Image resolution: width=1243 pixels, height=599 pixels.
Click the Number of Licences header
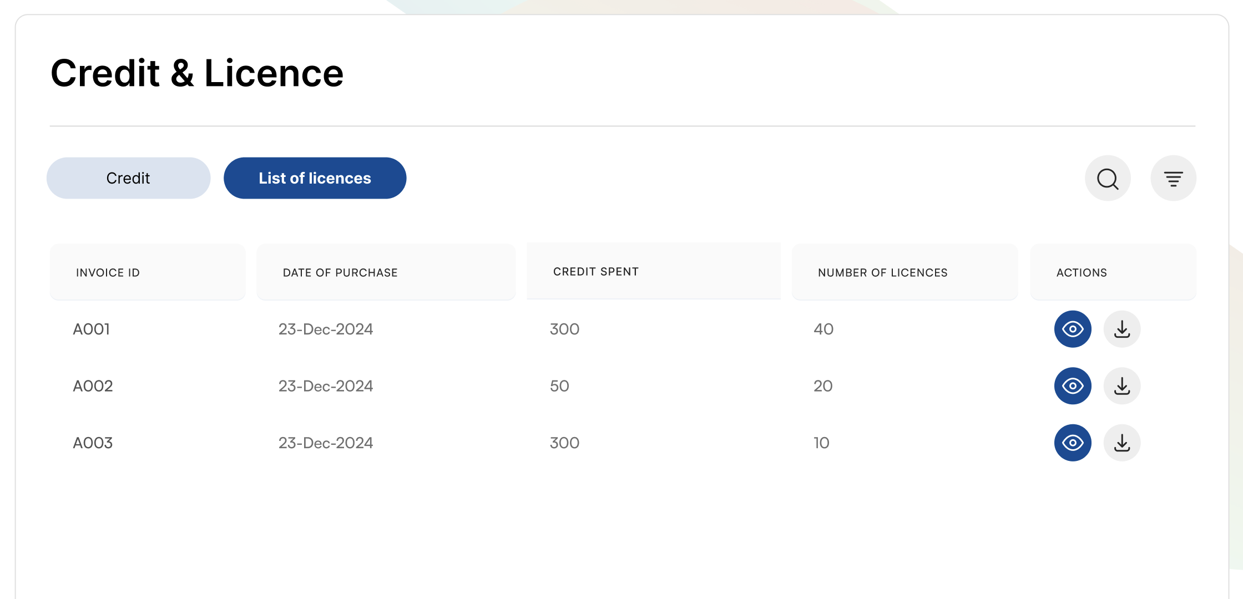(x=882, y=272)
